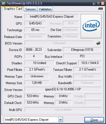
Task: Maximize the GPU-Z window
Action: click(x=98, y=3)
